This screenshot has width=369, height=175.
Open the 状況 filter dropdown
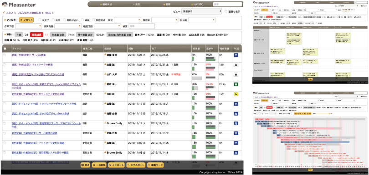click(x=128, y=20)
